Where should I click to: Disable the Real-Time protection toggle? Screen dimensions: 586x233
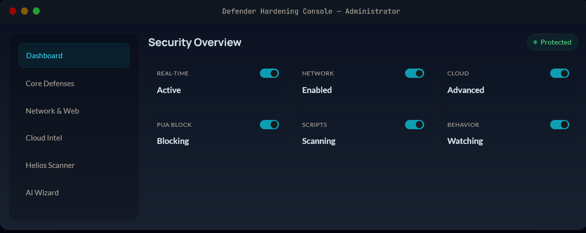(x=269, y=73)
